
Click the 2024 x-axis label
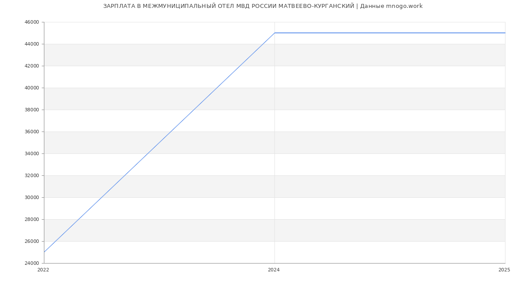(x=274, y=270)
